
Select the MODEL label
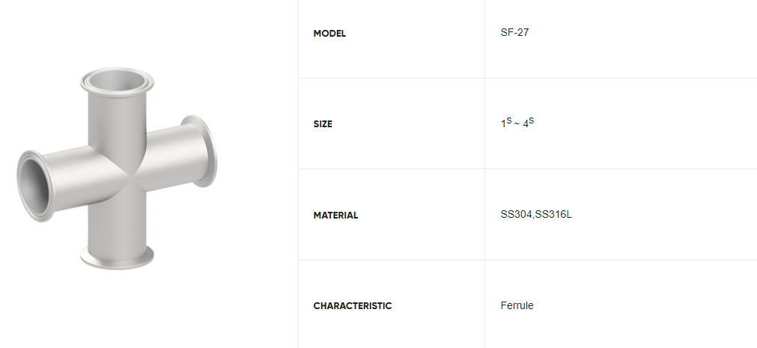click(x=329, y=34)
